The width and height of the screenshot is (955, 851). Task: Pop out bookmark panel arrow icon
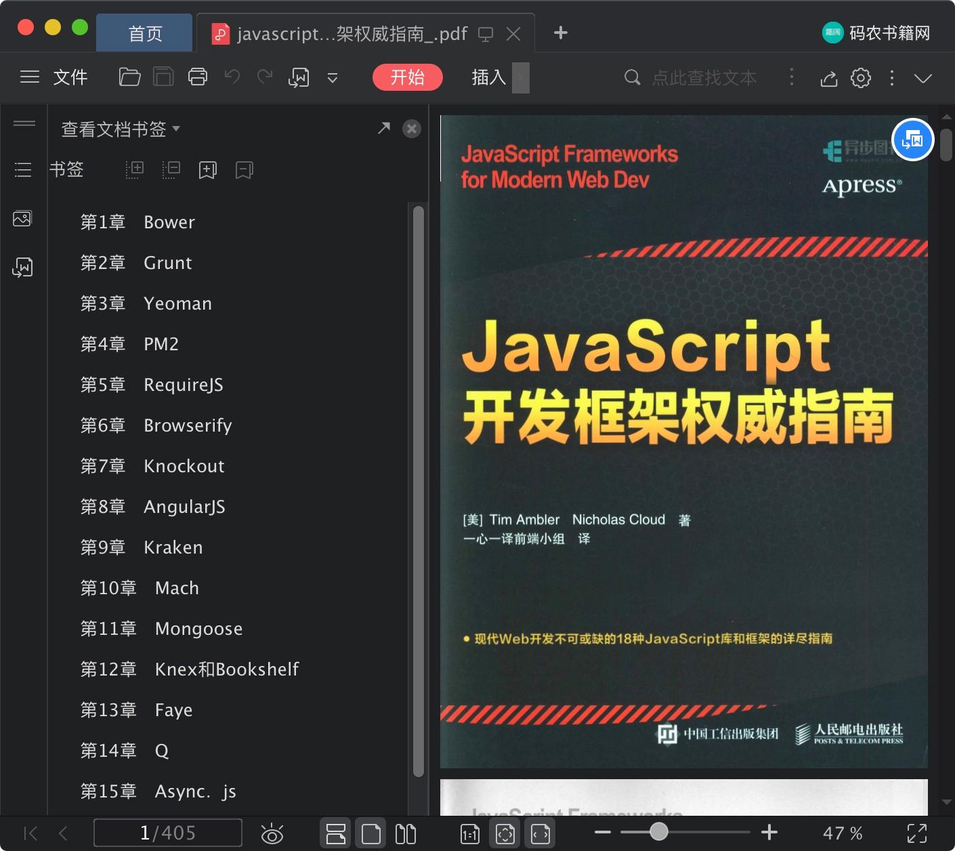pyautogui.click(x=384, y=128)
